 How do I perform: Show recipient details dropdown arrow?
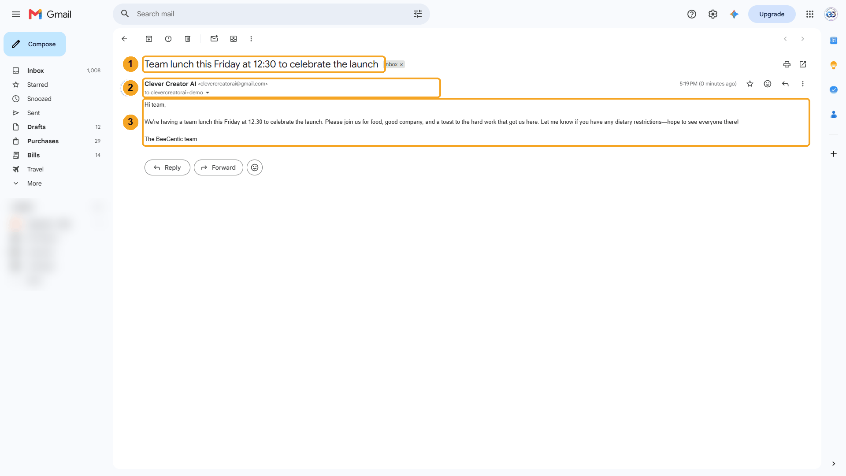point(208,93)
